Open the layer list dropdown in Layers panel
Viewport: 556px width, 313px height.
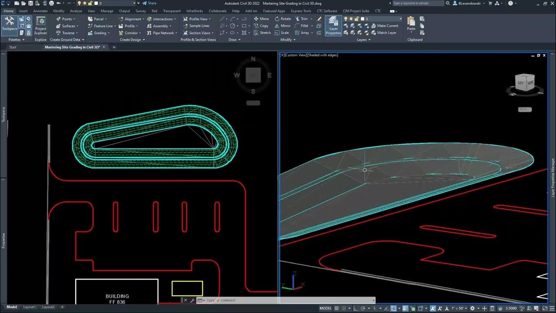tap(400, 19)
